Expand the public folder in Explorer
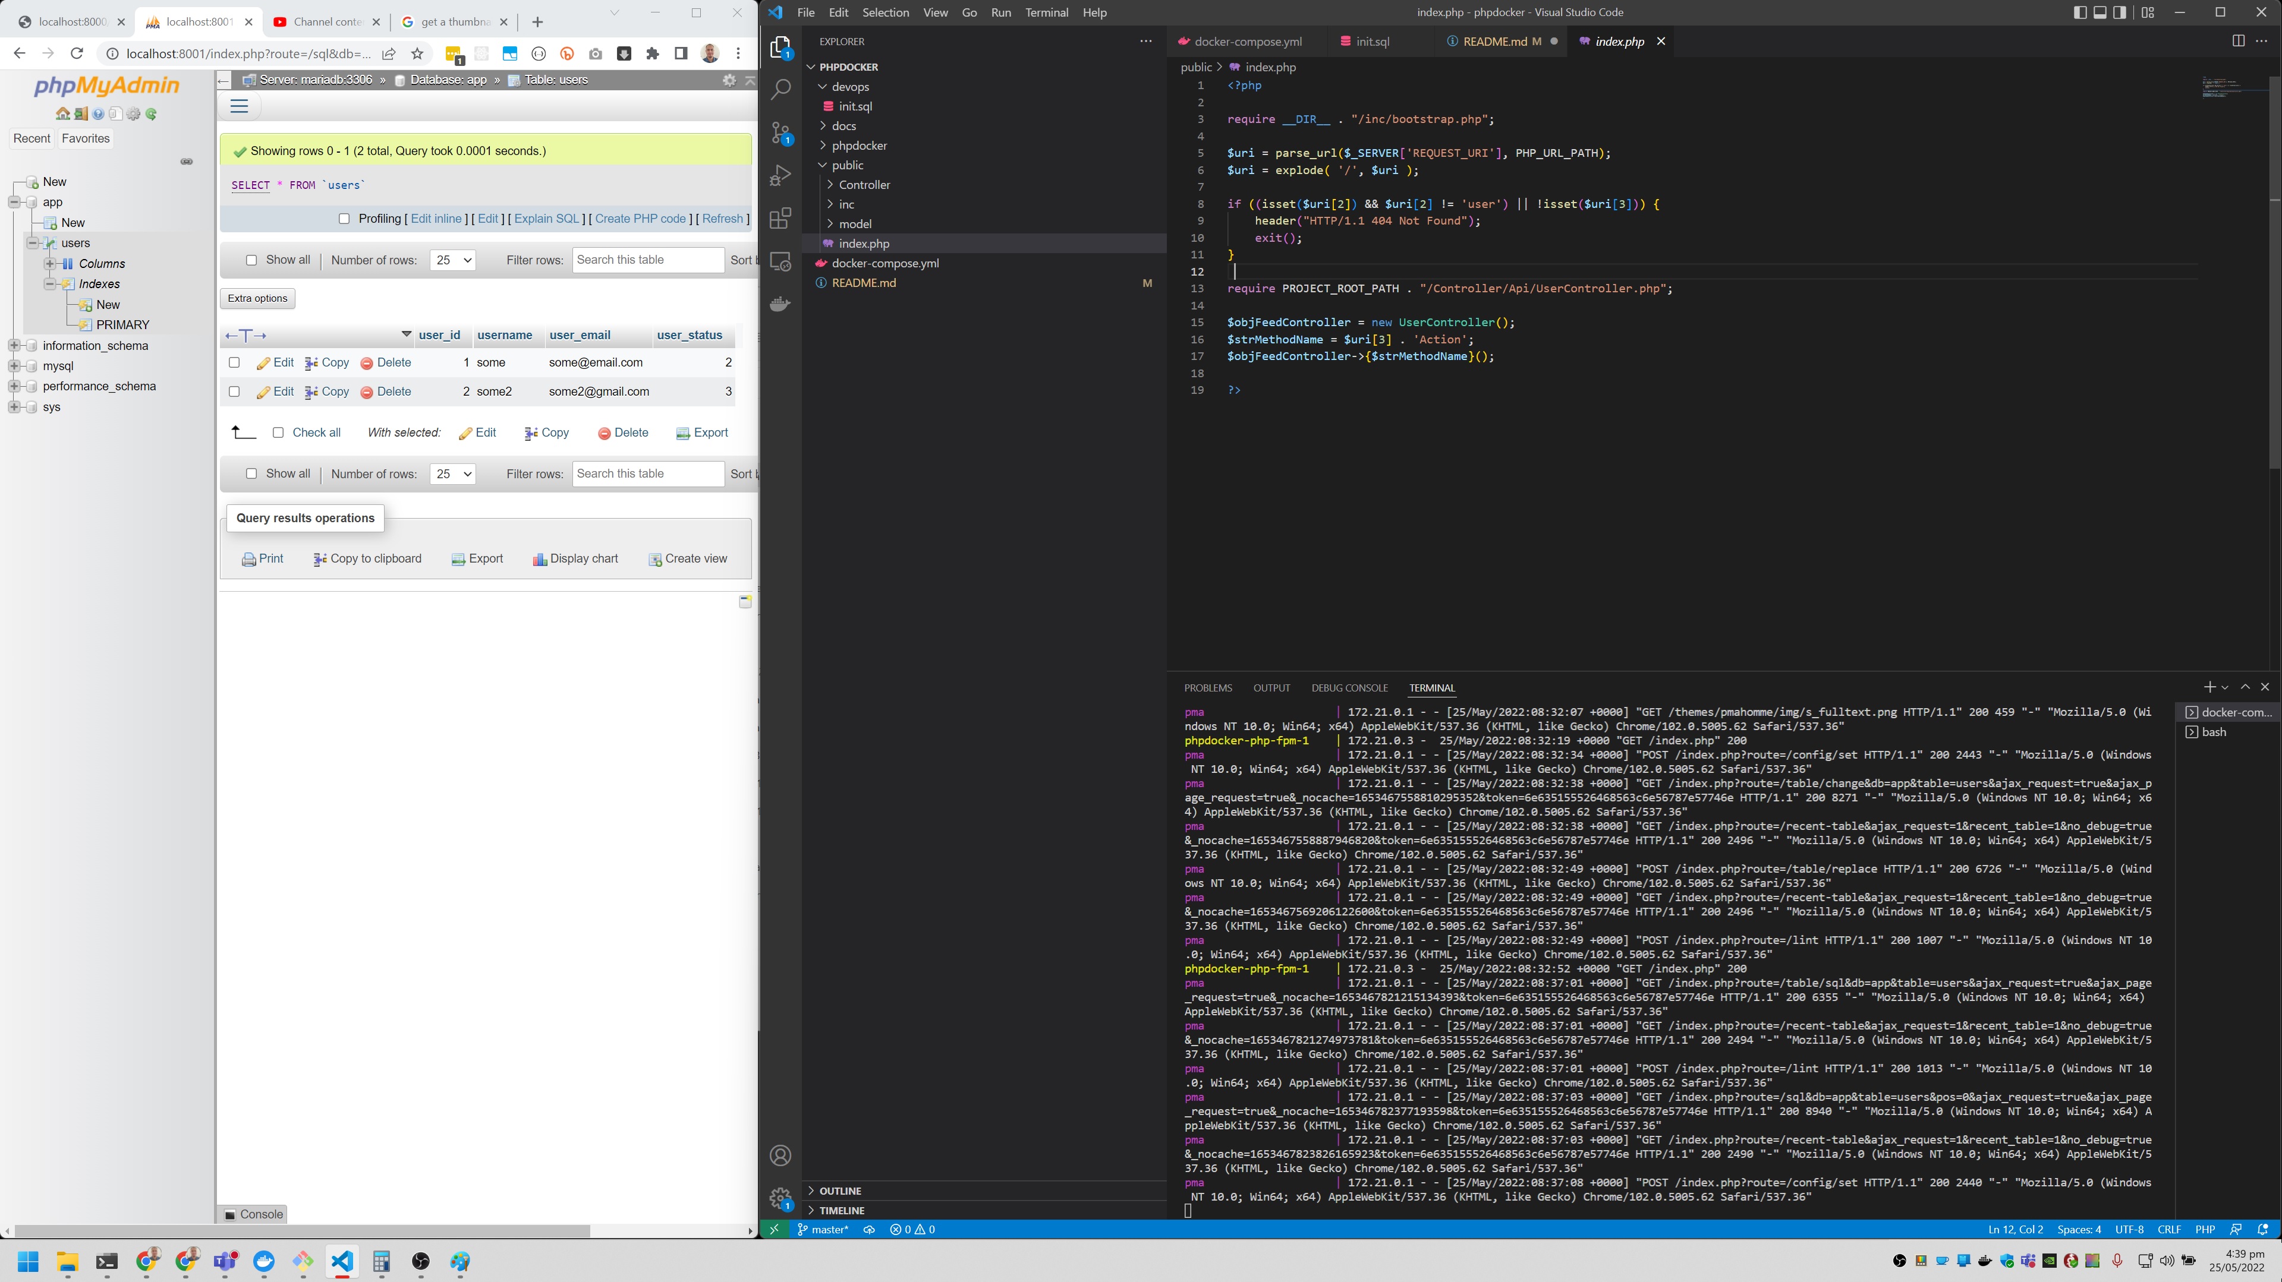 (846, 165)
